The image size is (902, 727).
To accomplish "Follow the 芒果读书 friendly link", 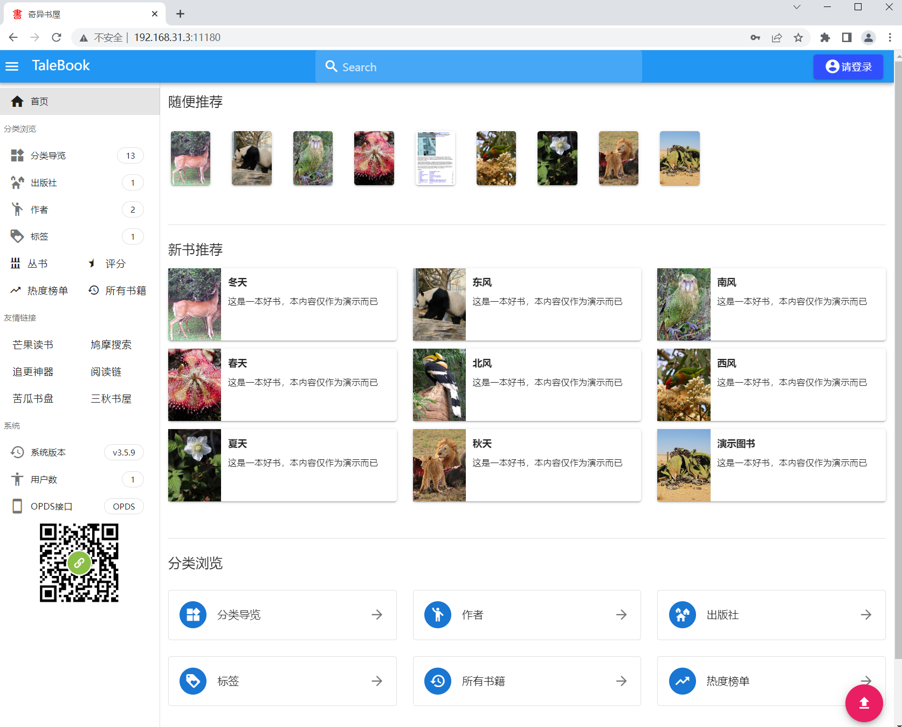I will click(33, 344).
